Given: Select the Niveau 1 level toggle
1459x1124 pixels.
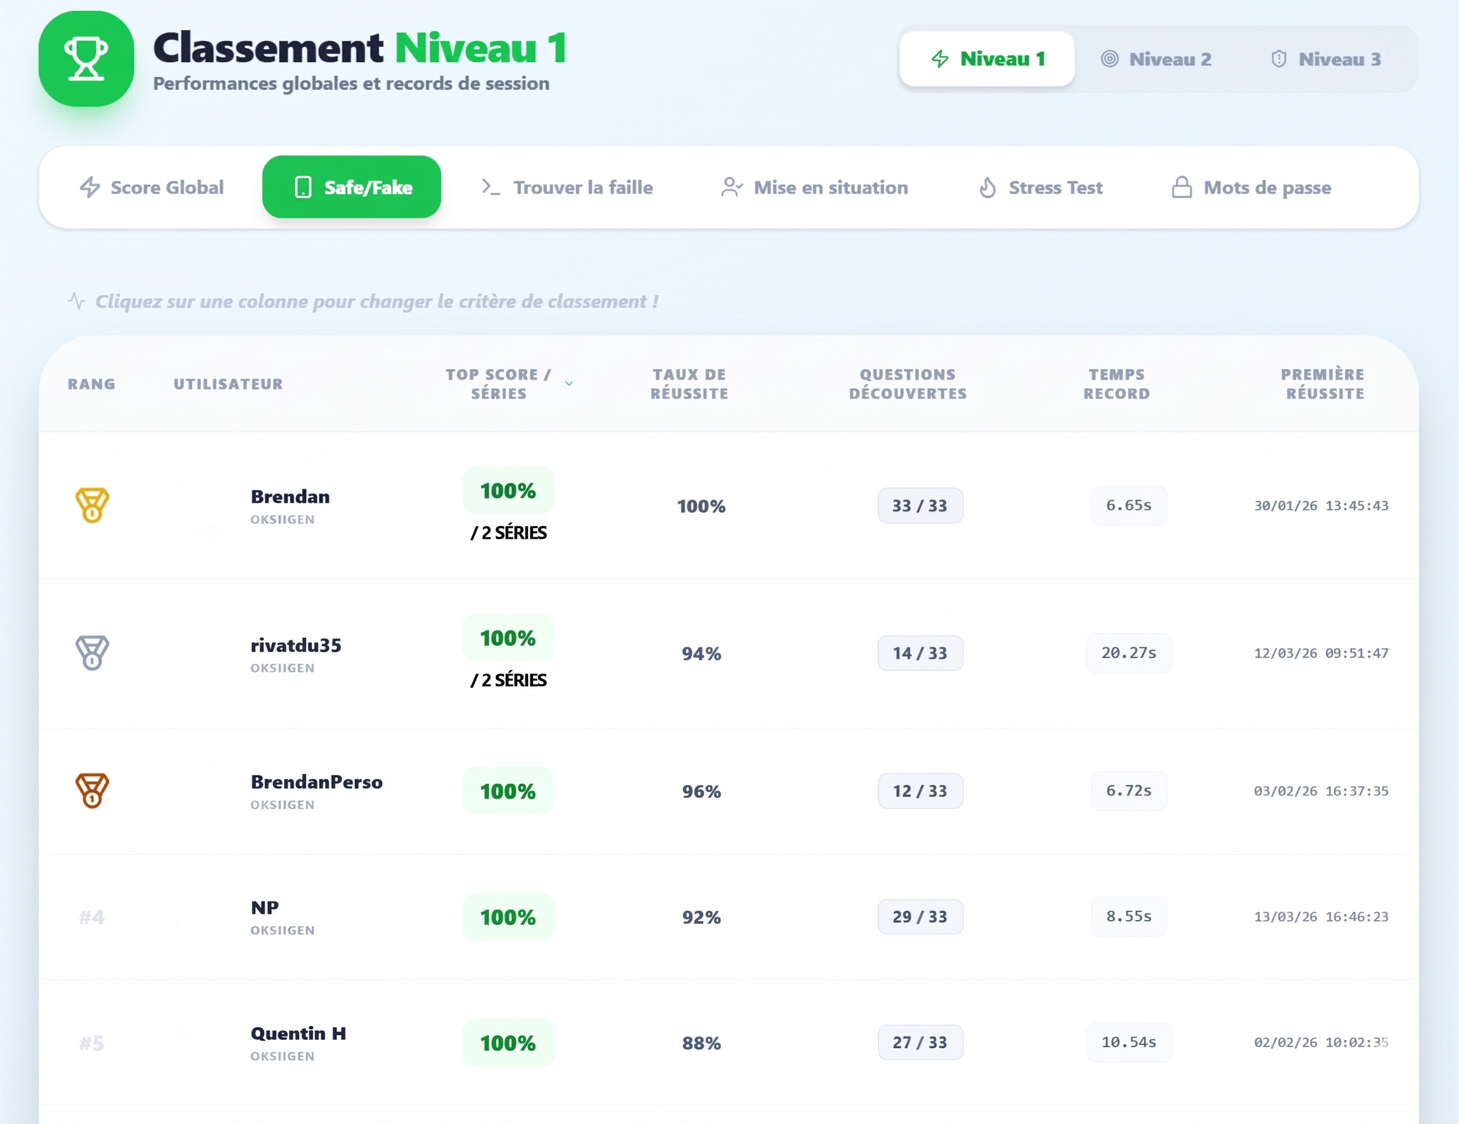Looking at the screenshot, I should pos(986,59).
